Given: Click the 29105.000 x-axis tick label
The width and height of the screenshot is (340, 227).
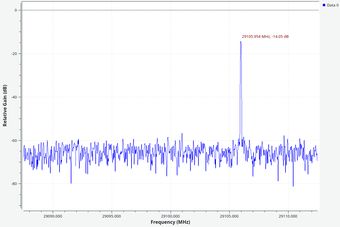Looking at the screenshot, I should (230, 216).
